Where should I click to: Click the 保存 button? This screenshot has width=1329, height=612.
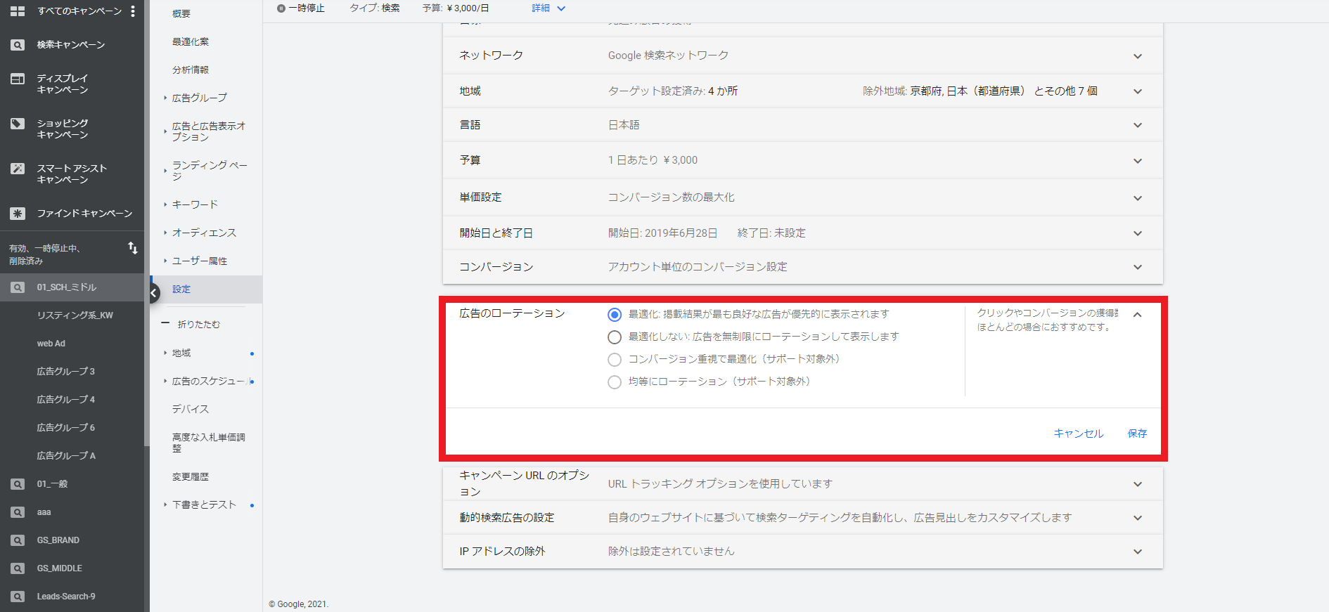[x=1137, y=434]
